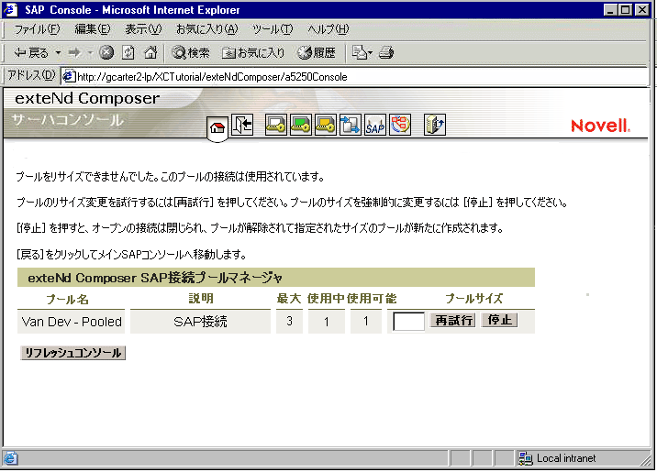Click the リフレッシュコンソール button
Image resolution: width=657 pixels, height=472 pixels.
(72, 353)
